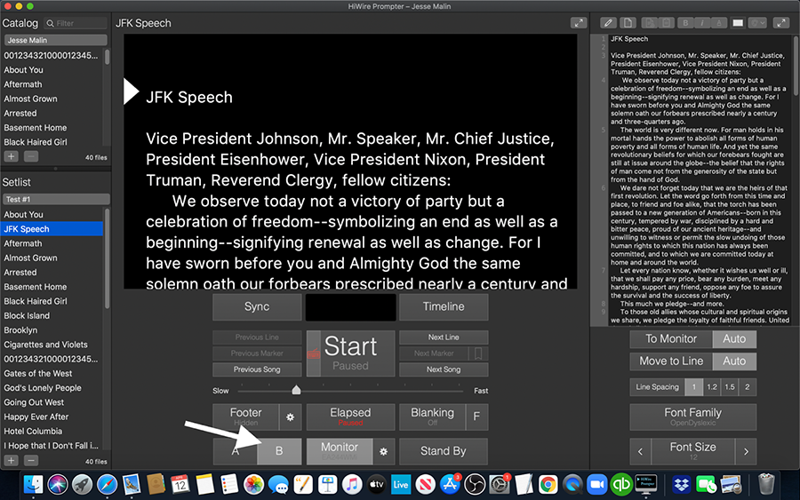This screenshot has height=500, width=800.
Task: Skip to Next Song
Action: (444, 369)
